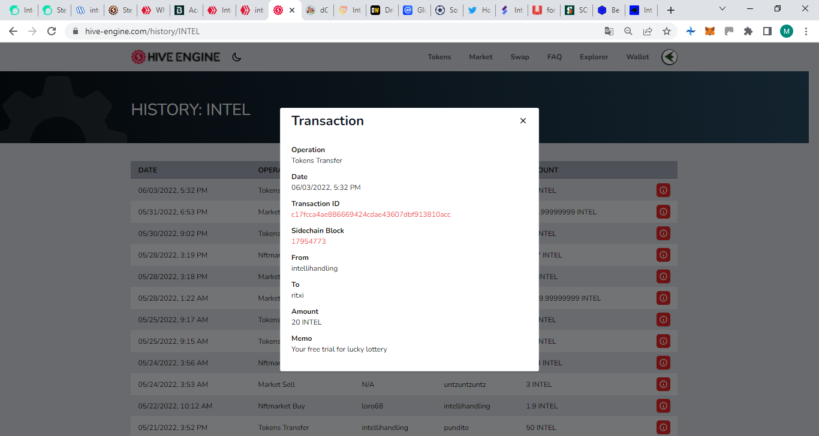Switch to the DW tab
This screenshot has height=436, width=819.
tap(383, 10)
